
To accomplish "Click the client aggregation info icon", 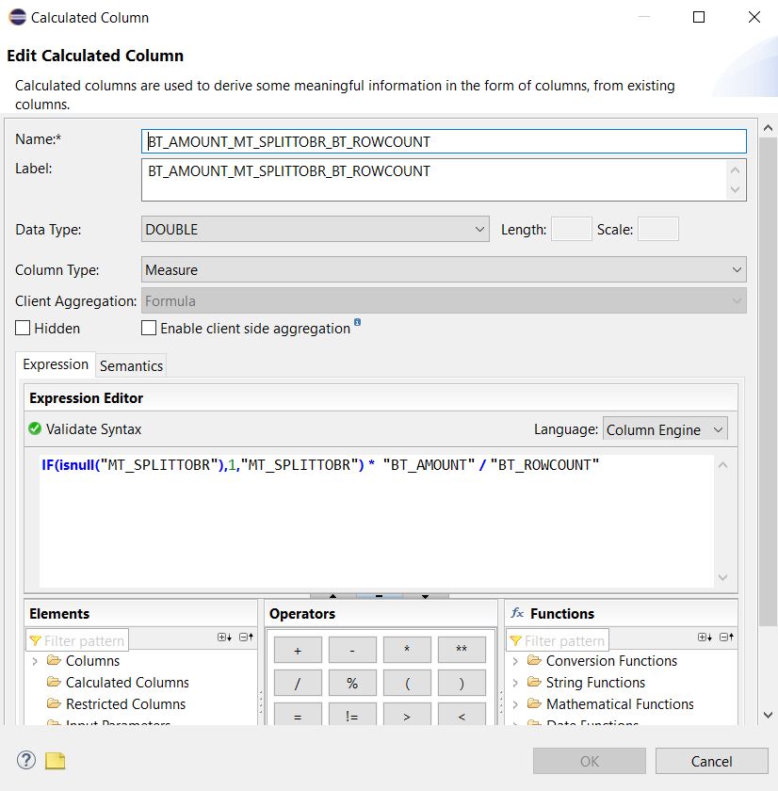I will 357,323.
